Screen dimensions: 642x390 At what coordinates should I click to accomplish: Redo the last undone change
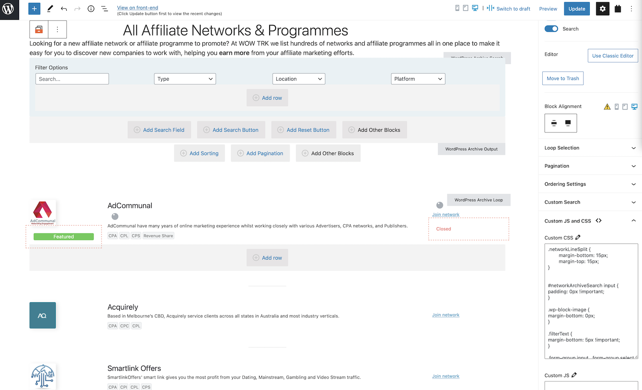pyautogui.click(x=77, y=9)
